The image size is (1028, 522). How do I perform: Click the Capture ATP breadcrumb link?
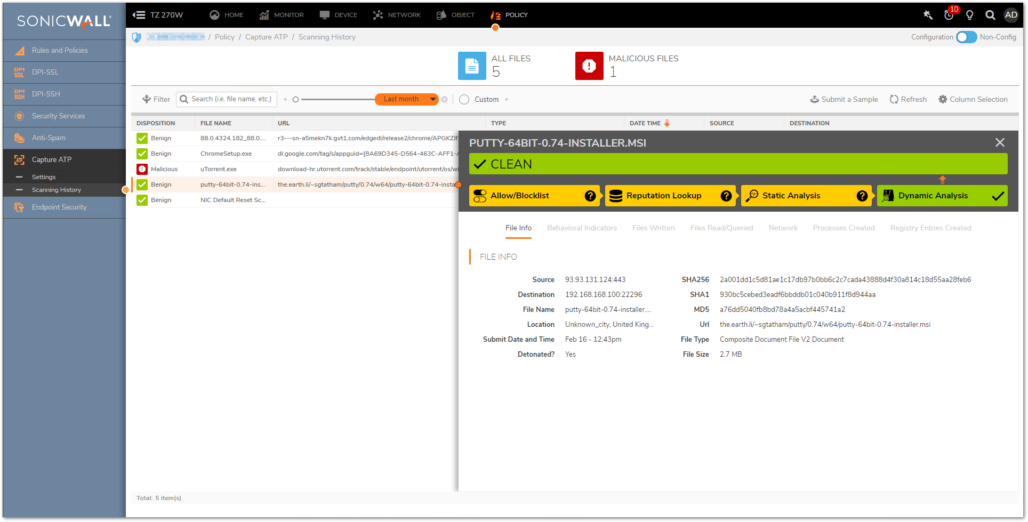click(266, 37)
